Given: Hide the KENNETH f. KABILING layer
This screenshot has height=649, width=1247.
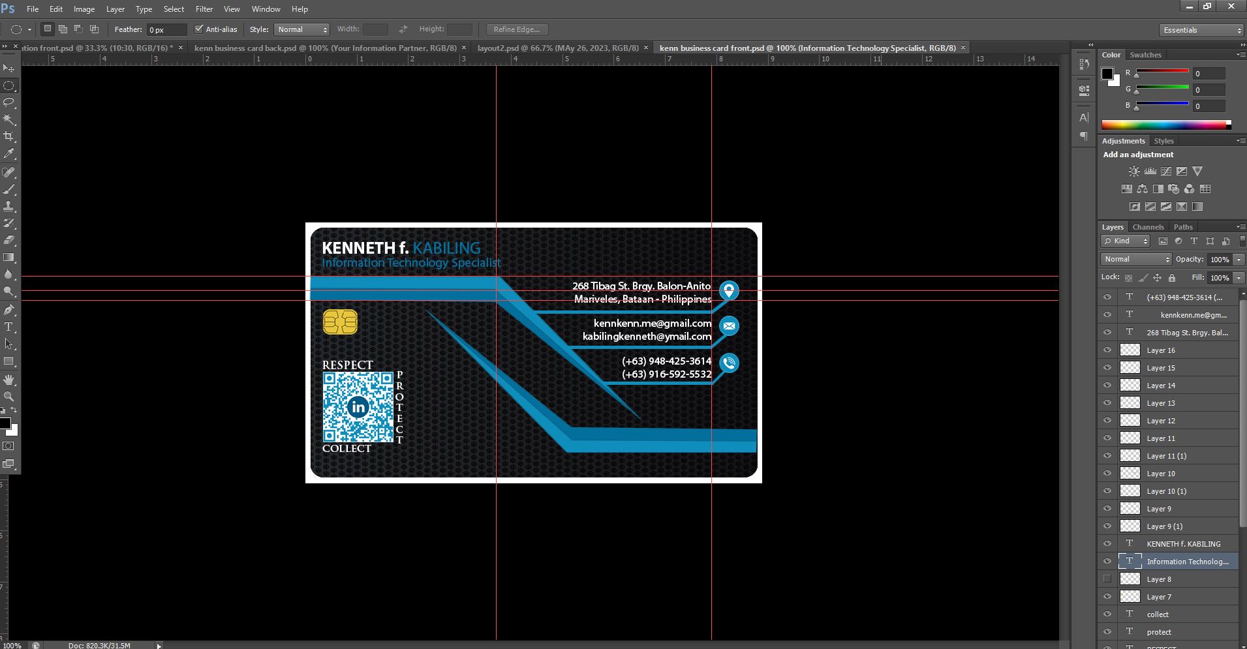Looking at the screenshot, I should (x=1107, y=543).
